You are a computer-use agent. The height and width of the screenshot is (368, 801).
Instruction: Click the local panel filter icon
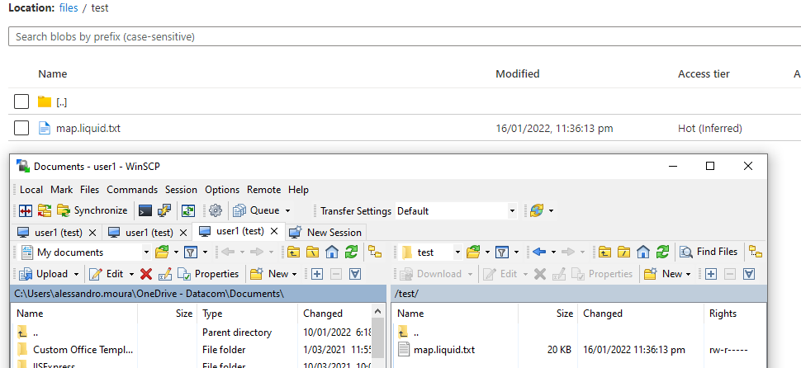click(191, 252)
